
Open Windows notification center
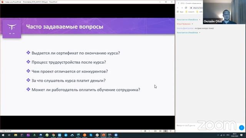tap(241, 135)
